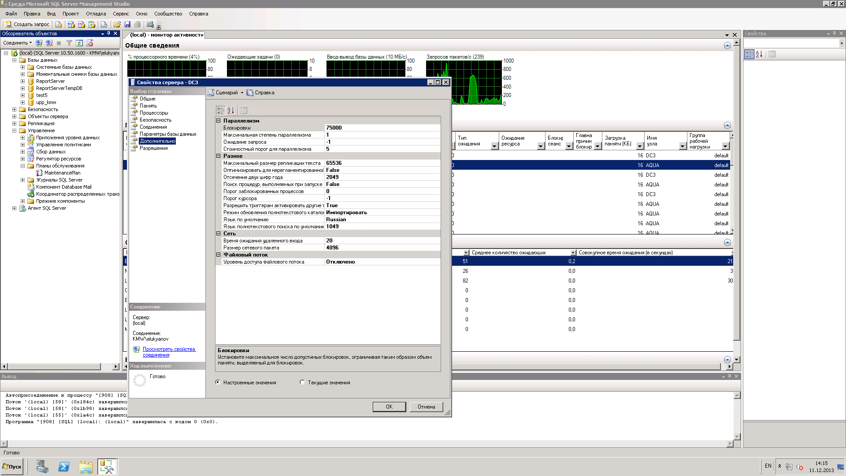Click the Database Engine query icon in toolbar
846x476 pixels.
click(x=59, y=24)
